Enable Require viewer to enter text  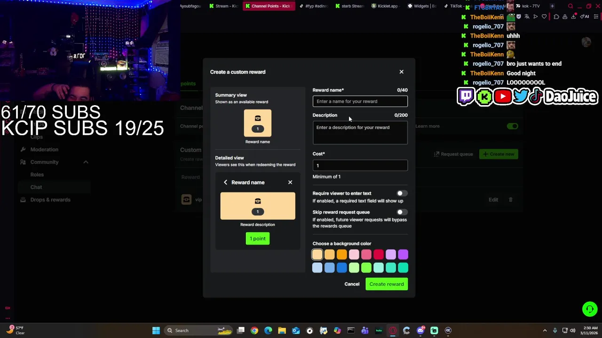point(401,193)
